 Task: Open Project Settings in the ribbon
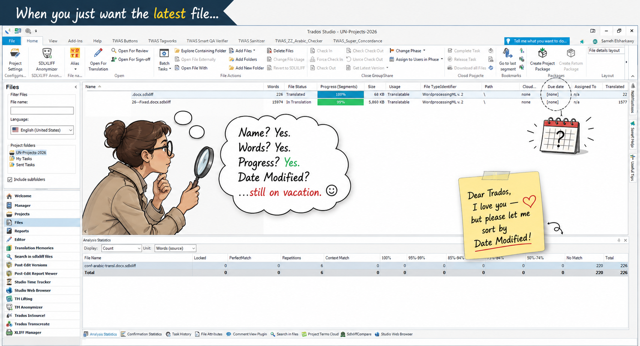point(15,59)
